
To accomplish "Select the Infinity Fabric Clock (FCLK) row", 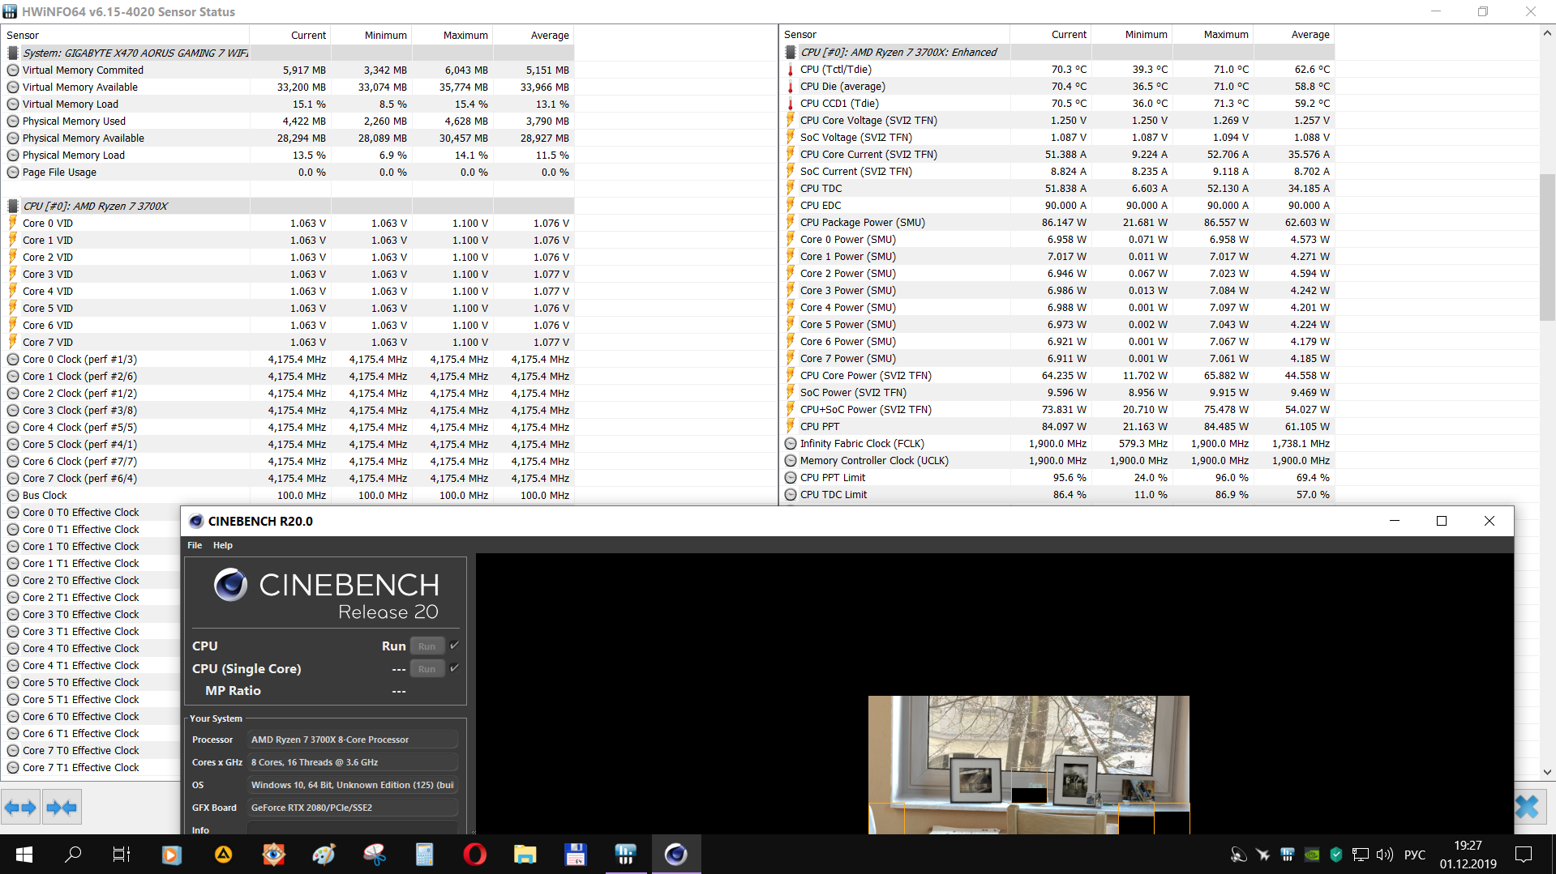I will (x=1057, y=444).
